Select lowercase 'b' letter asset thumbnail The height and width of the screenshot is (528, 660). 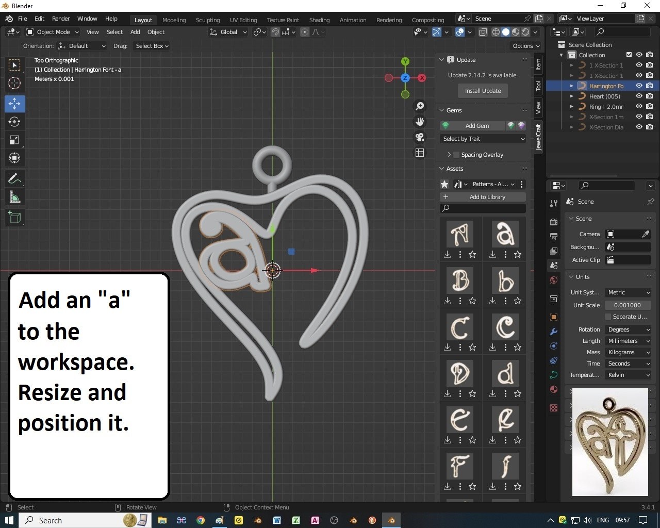(505, 281)
